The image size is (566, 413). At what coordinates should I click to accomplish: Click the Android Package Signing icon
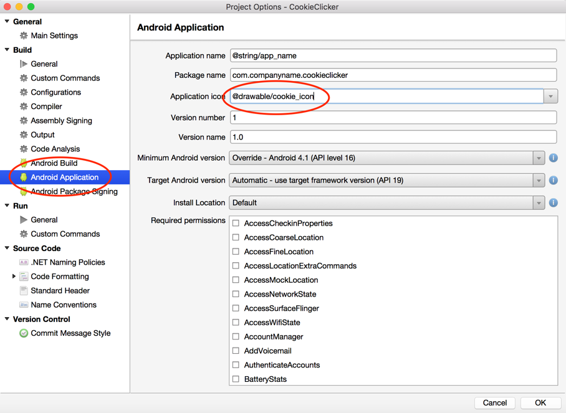click(x=24, y=192)
